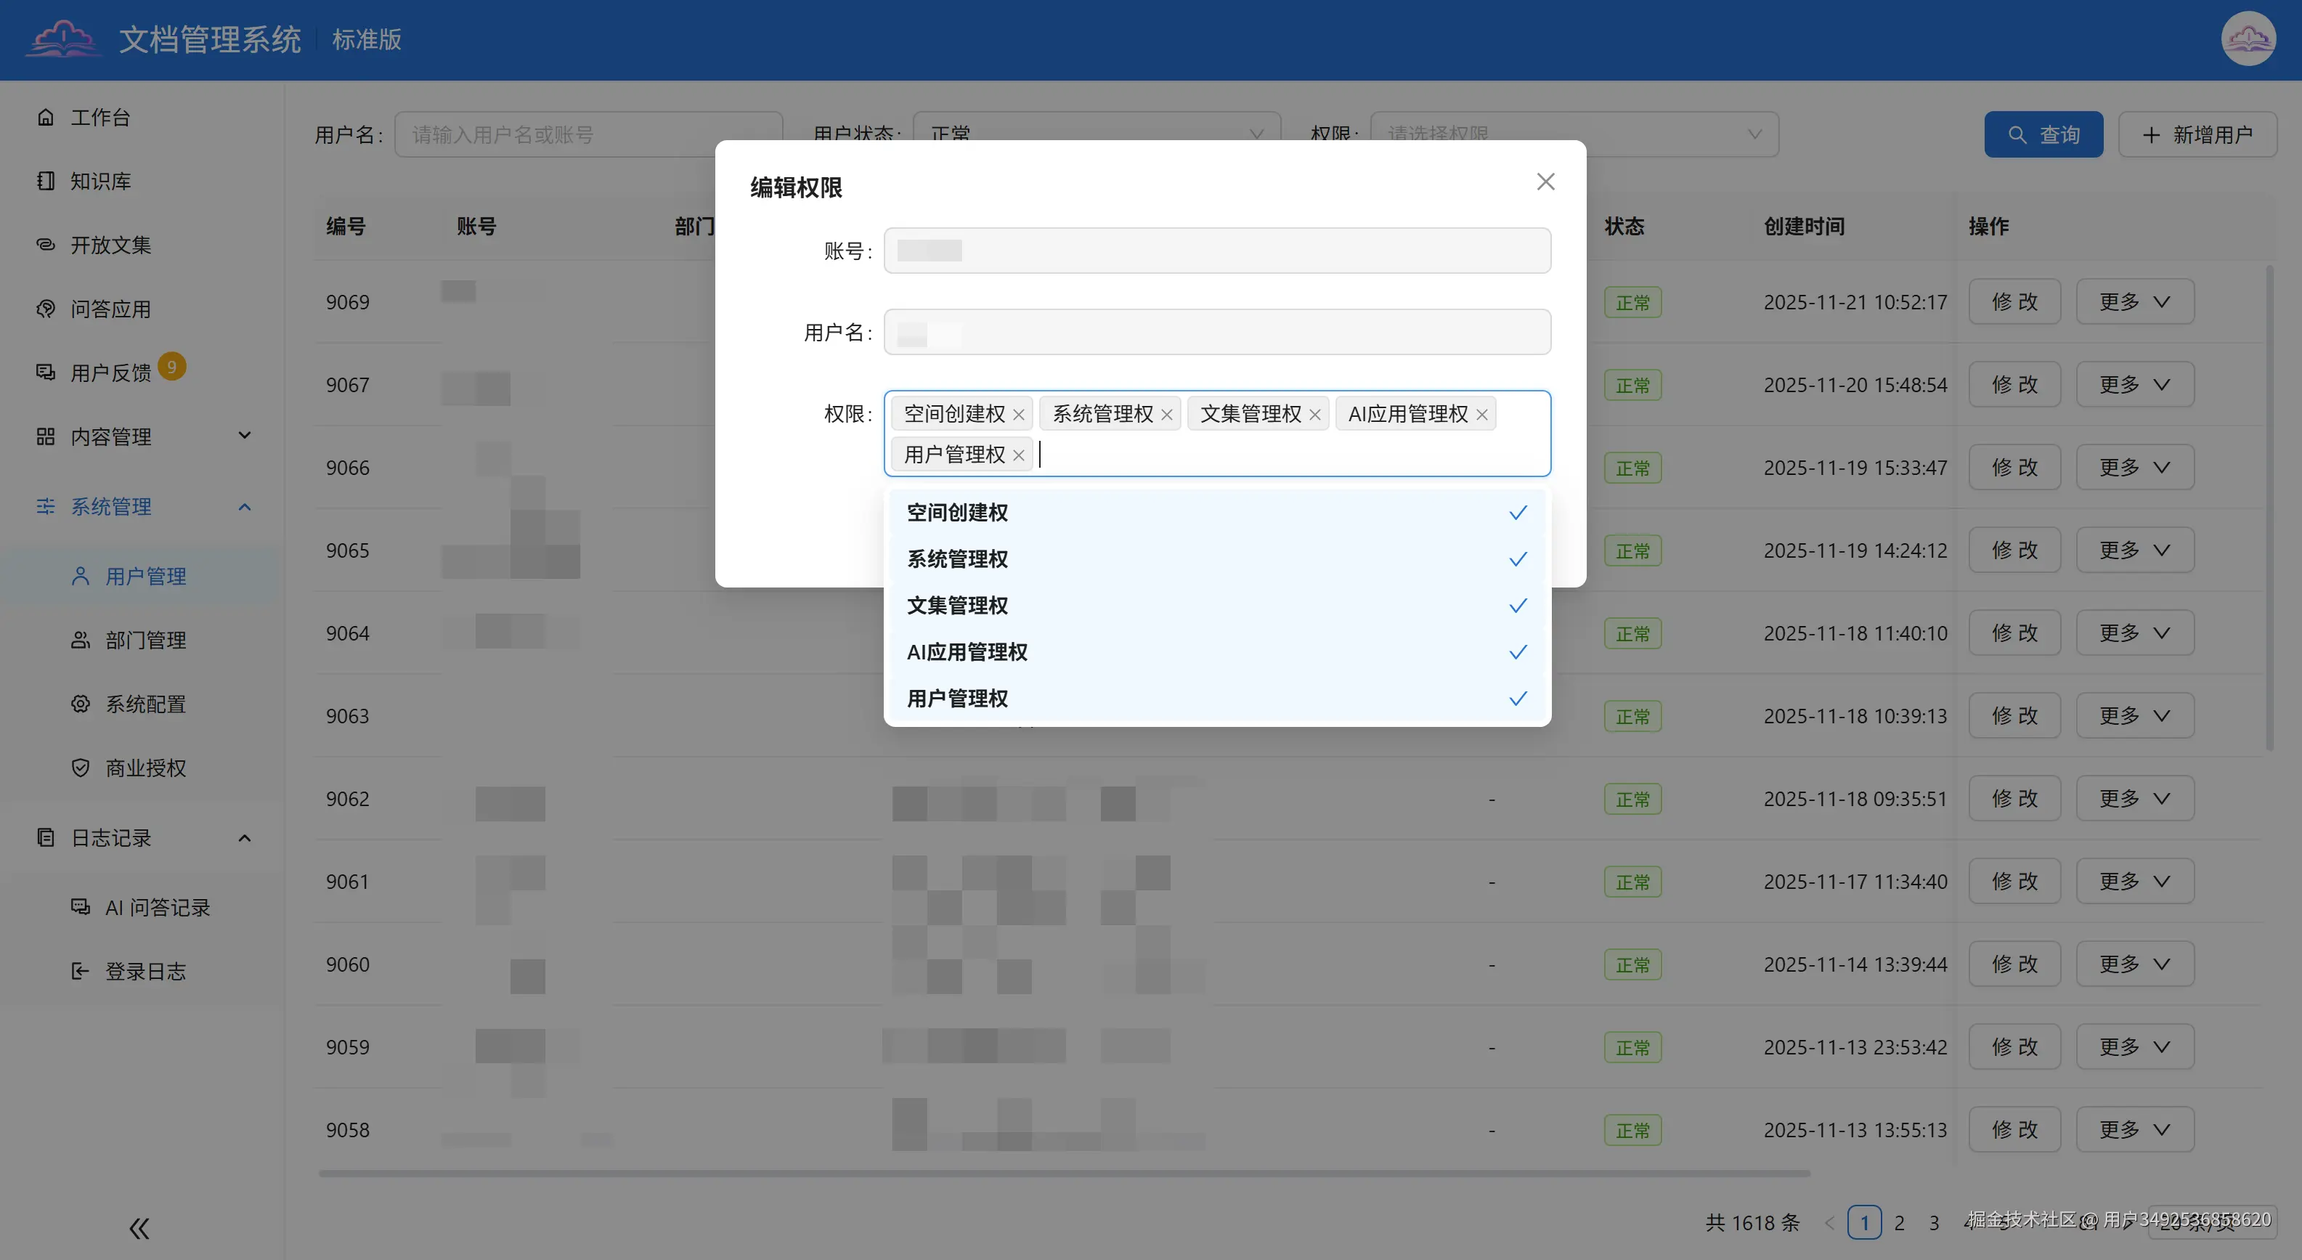Click the horizontal table scrollbar

tap(1063, 1174)
